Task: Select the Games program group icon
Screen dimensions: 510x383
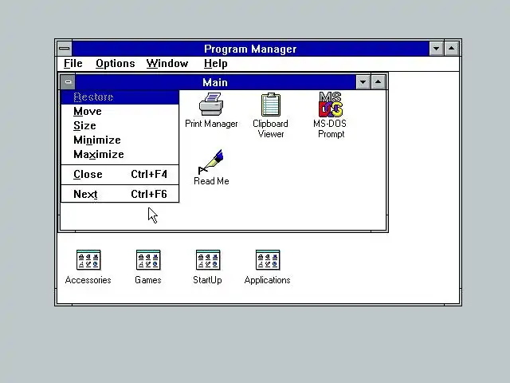Action: [x=148, y=260]
